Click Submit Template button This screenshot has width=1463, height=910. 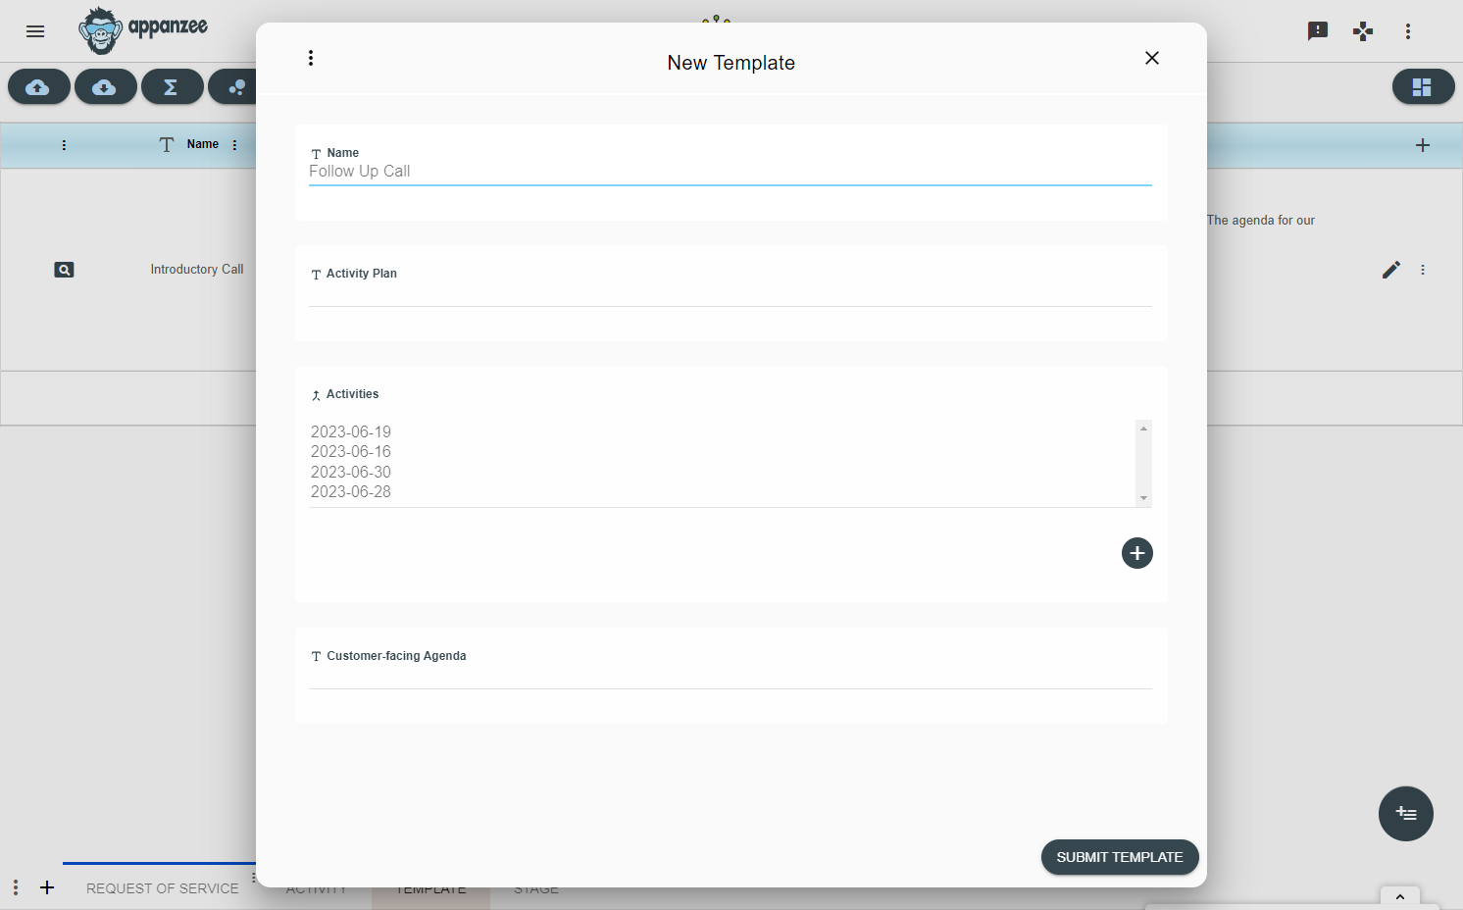[x=1120, y=857]
